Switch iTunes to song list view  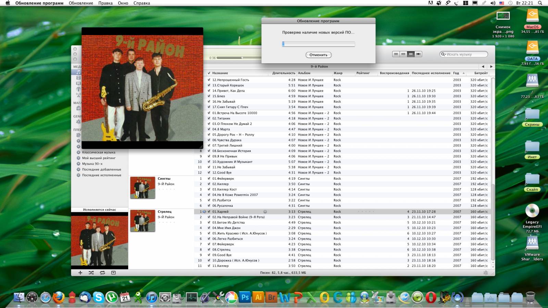click(x=396, y=54)
